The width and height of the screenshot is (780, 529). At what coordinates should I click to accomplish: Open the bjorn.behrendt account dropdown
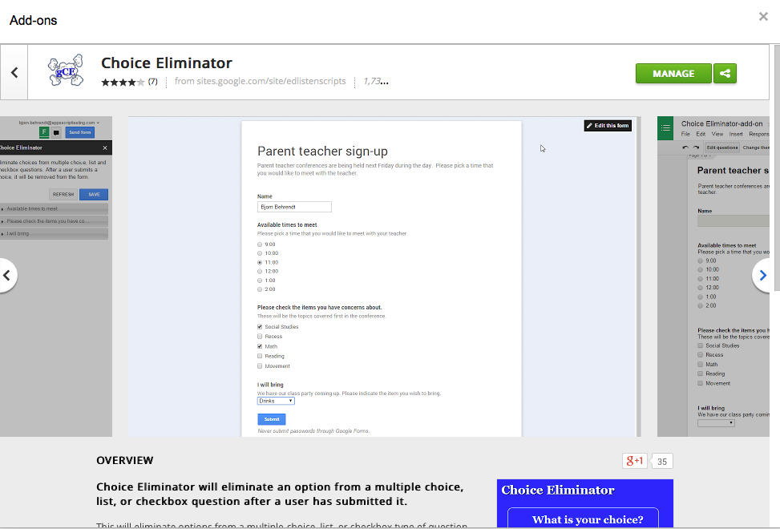(59, 123)
